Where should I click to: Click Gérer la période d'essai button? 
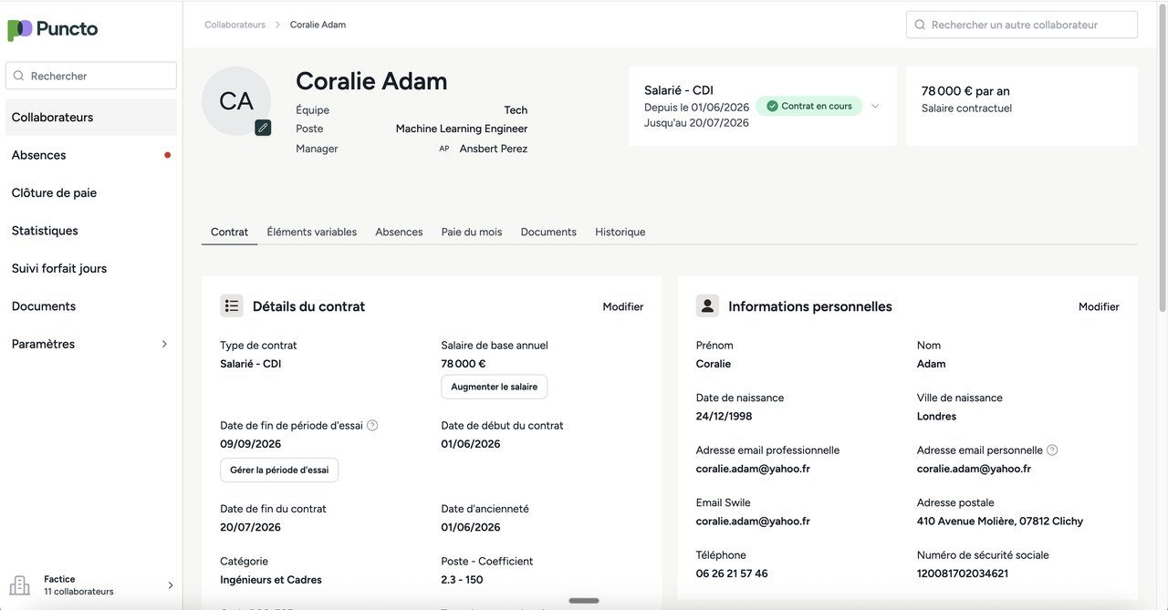pos(279,470)
